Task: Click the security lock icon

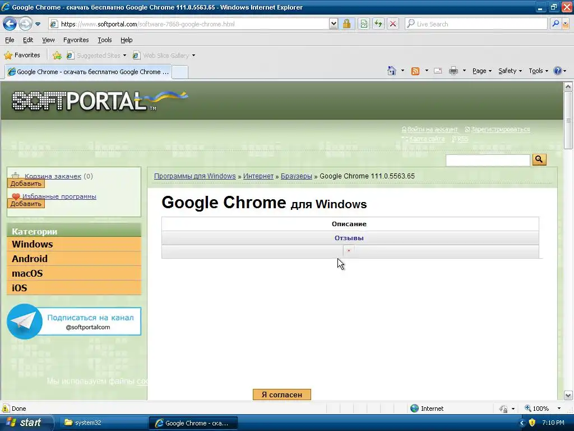Action: tap(346, 24)
